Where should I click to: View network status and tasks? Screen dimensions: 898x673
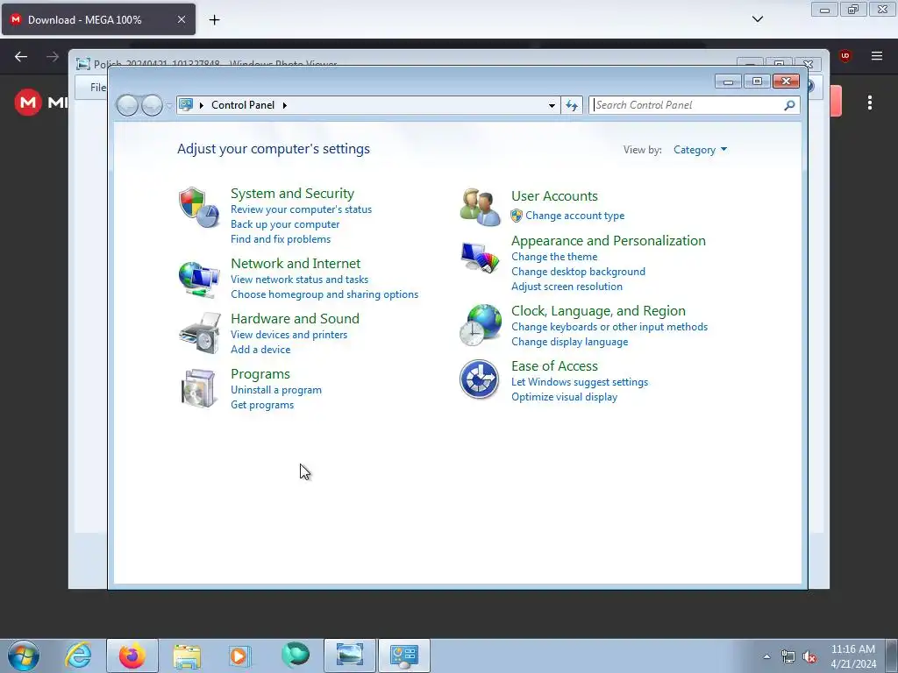coord(300,280)
